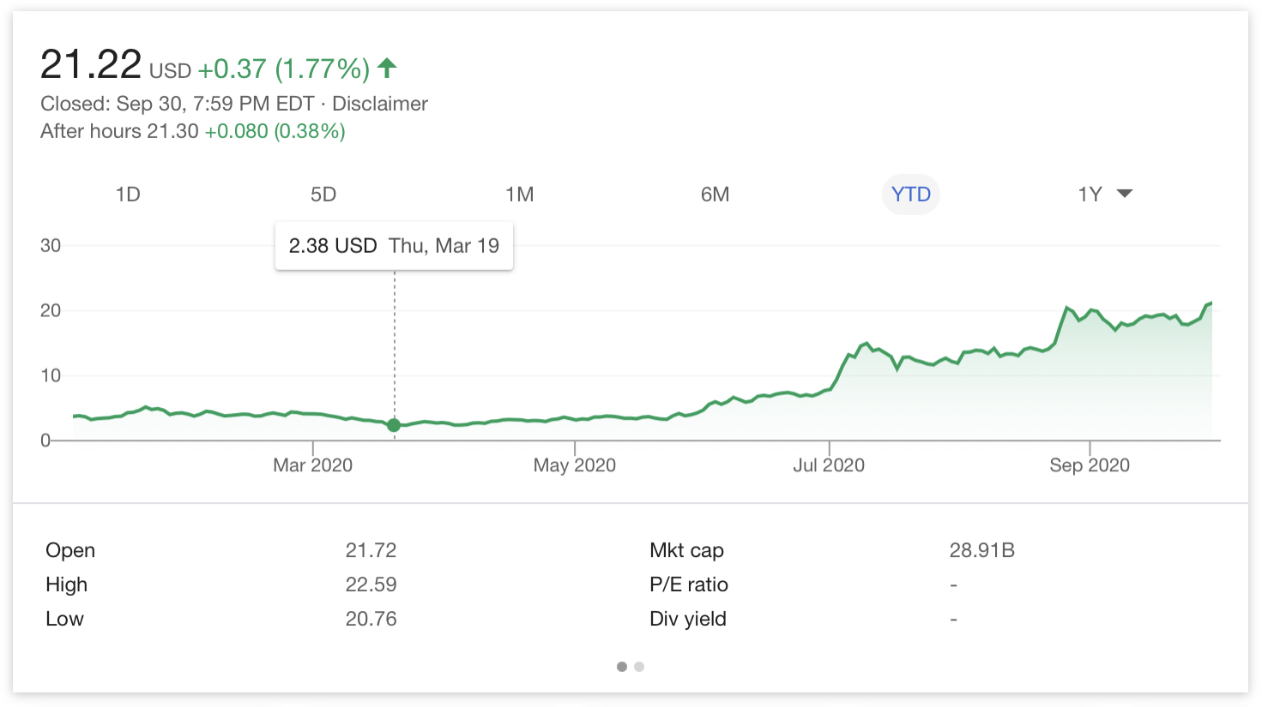Click the Open price row showing 21.72

[x=371, y=550]
